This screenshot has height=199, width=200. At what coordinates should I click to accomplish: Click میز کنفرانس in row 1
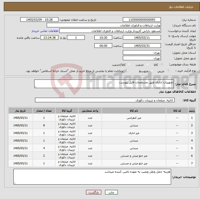pos(134,118)
